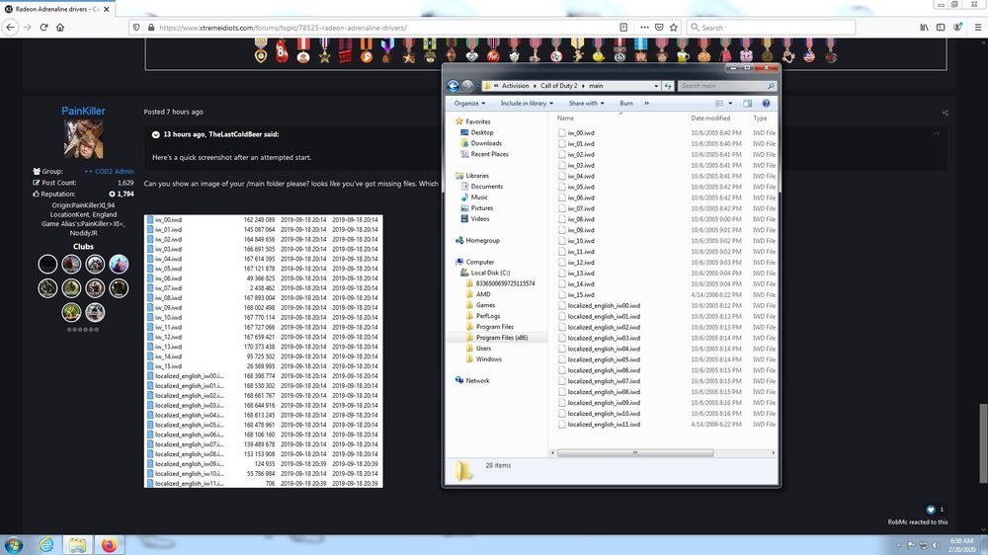The width and height of the screenshot is (988, 555).
Task: Open the Firefox hamburger menu
Action: [x=978, y=27]
